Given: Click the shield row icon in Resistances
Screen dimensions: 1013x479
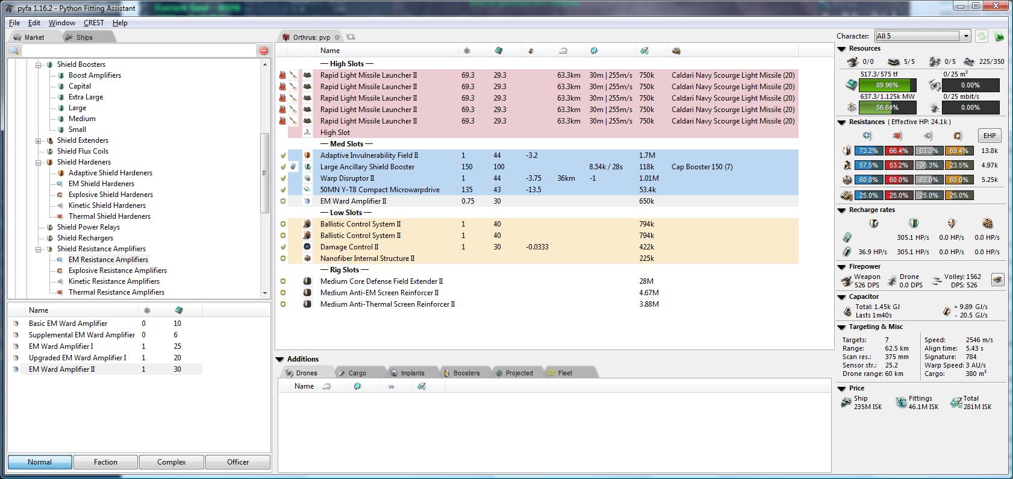Looking at the screenshot, I should [x=847, y=151].
